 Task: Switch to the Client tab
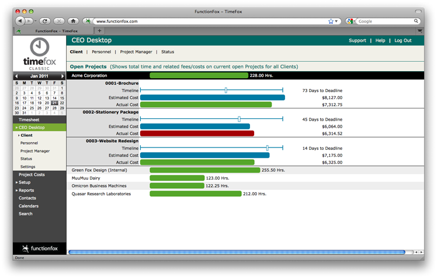(x=77, y=52)
